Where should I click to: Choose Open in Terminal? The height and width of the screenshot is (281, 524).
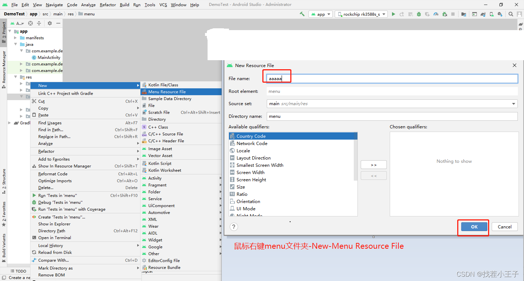86,238
